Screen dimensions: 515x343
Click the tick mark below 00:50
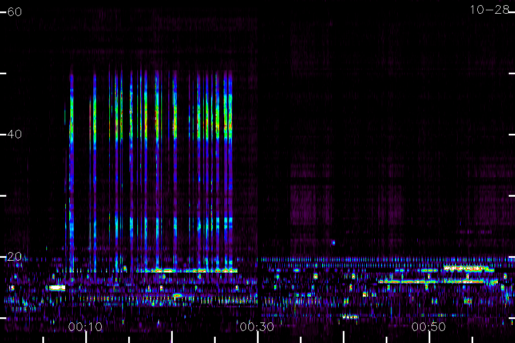click(x=429, y=337)
